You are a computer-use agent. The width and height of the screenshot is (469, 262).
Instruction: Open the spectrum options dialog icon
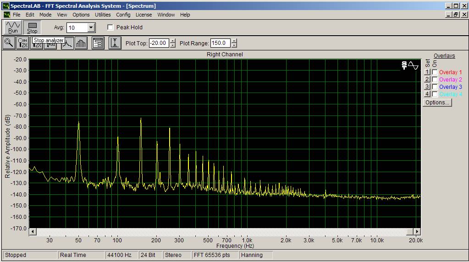pyautogui.click(x=98, y=43)
